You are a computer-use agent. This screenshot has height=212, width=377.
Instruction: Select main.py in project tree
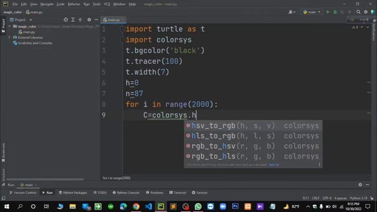tap(27, 32)
